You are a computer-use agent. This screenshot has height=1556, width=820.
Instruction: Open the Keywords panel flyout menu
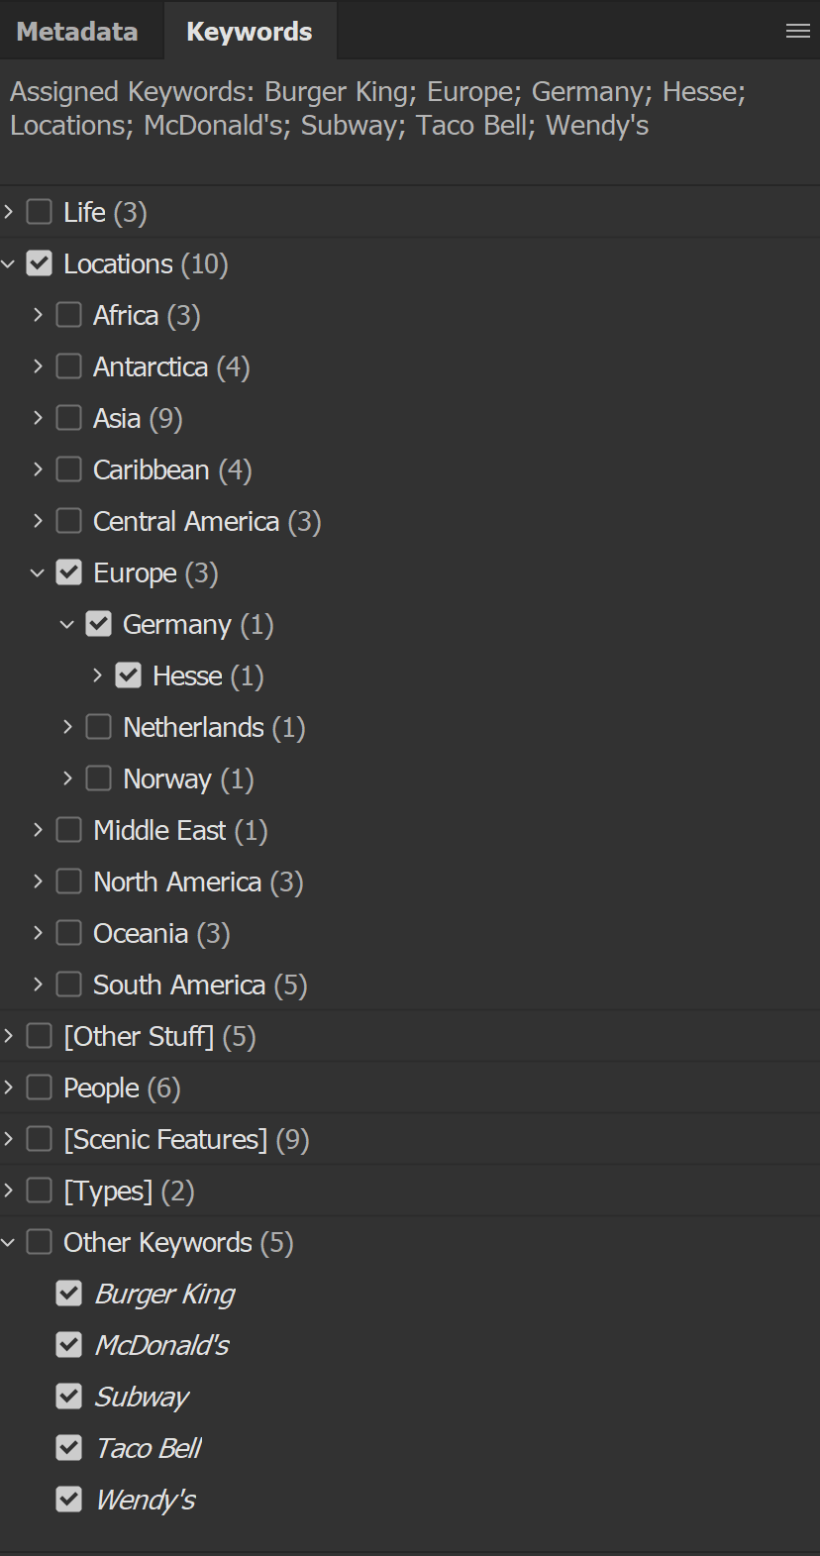click(797, 32)
